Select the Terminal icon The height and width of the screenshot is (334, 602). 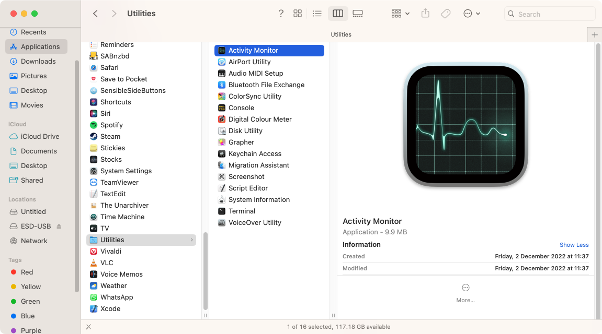(222, 211)
